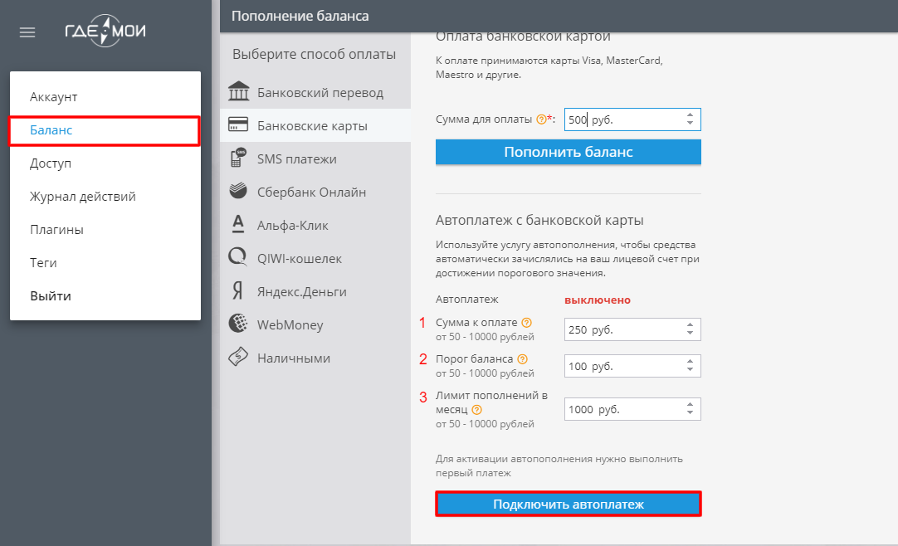The width and height of the screenshot is (898, 546).
Task: Click the Пополнить баланс button
Action: click(569, 152)
